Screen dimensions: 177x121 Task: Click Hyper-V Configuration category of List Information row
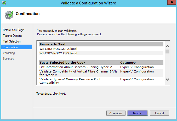click(137, 67)
